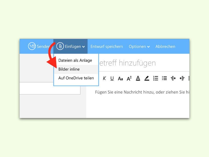This screenshot has height=157, width=209.
Task: Pick Auf OneDrive teilen option
Action: (76, 78)
